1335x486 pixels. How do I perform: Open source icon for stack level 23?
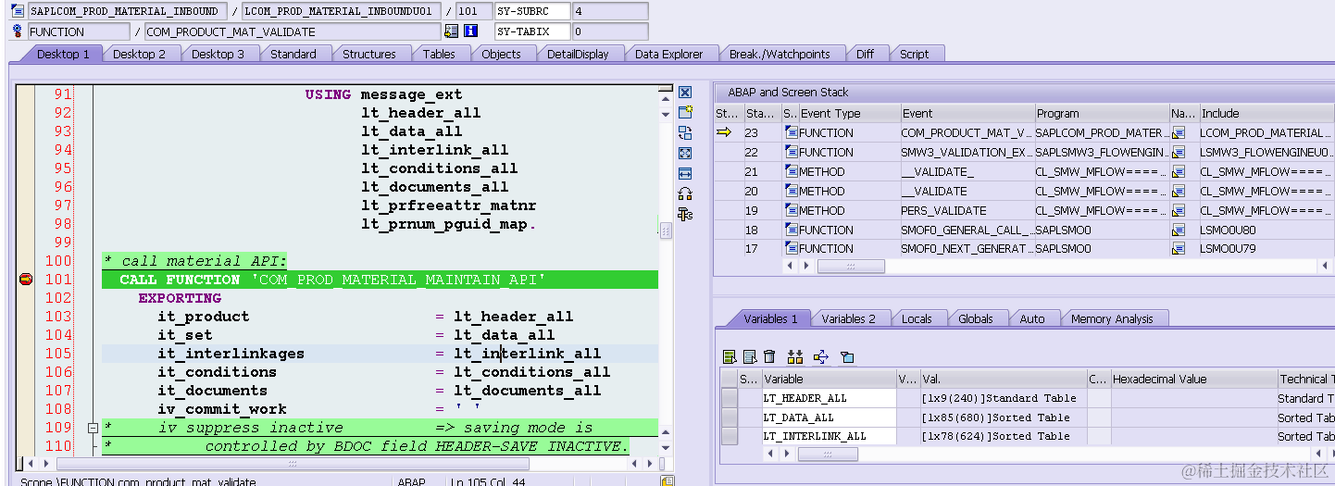pyautogui.click(x=791, y=132)
